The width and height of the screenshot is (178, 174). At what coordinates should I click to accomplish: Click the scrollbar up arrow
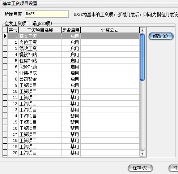tap(142, 30)
